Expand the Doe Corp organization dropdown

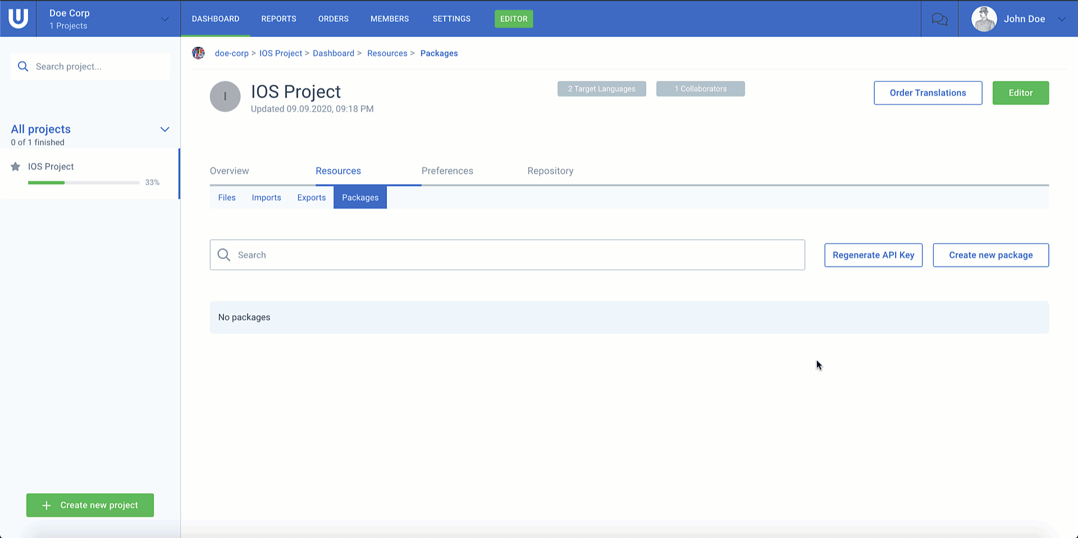coord(165,19)
